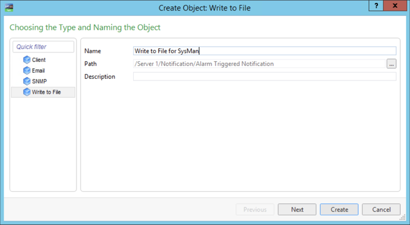Select the Write to File cube icon
Image resolution: width=410 pixels, height=225 pixels.
pyautogui.click(x=27, y=92)
